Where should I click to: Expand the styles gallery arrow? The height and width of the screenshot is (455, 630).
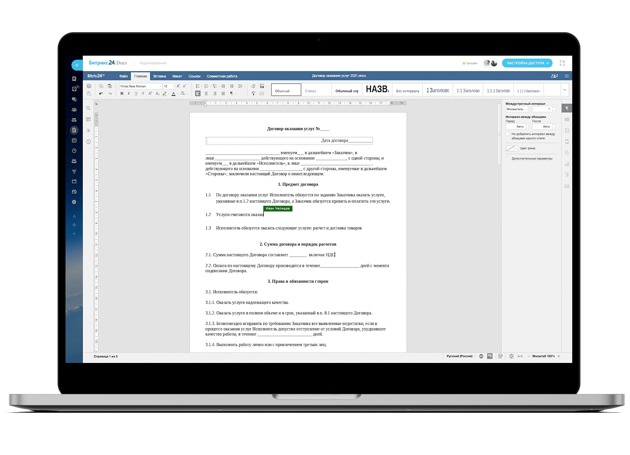565,90
